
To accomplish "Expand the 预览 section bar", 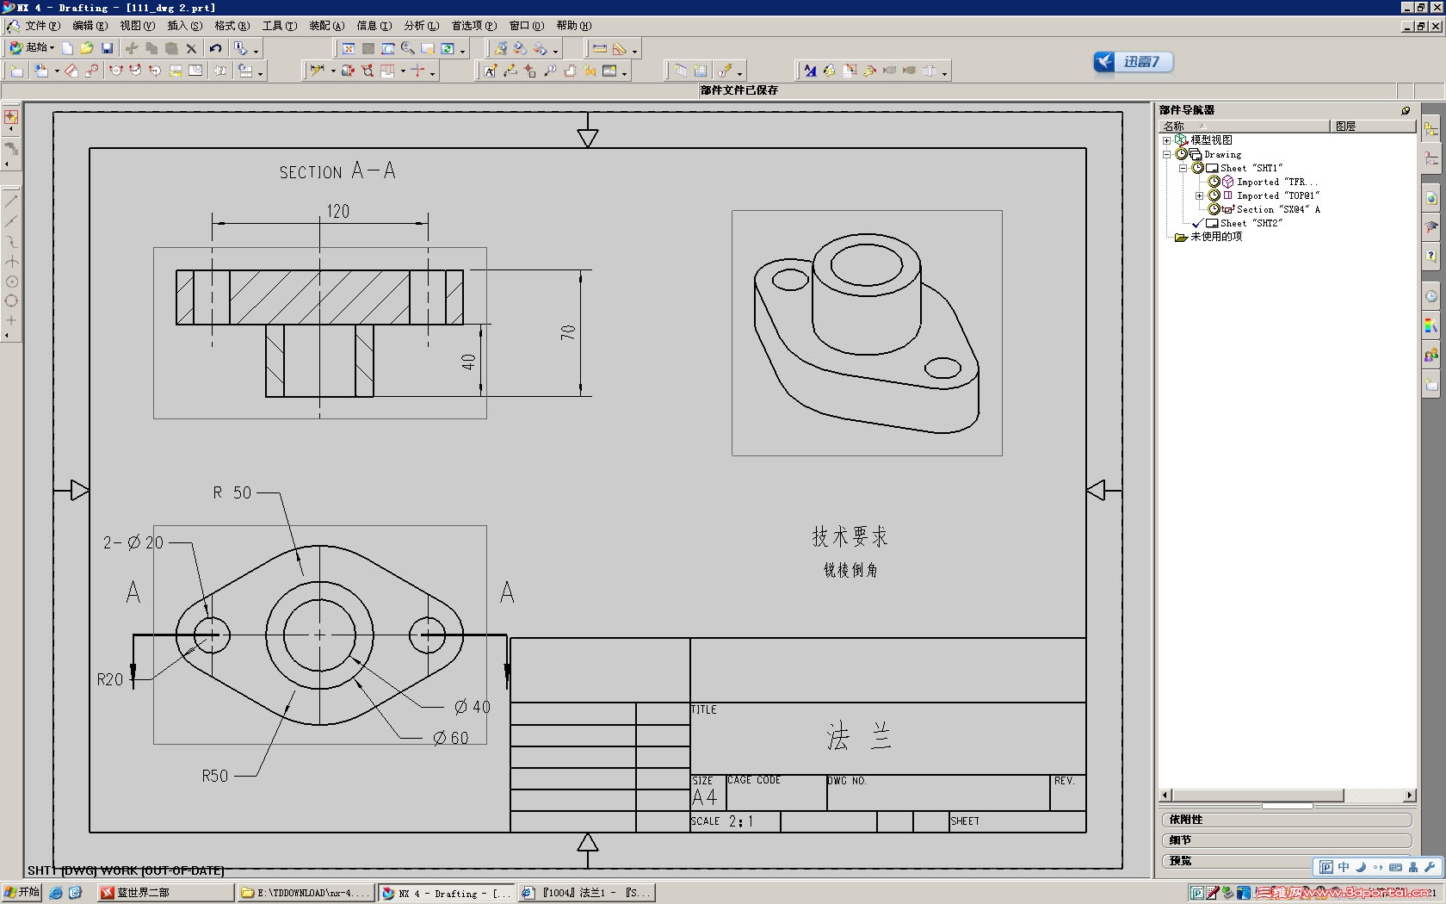I will click(1236, 861).
